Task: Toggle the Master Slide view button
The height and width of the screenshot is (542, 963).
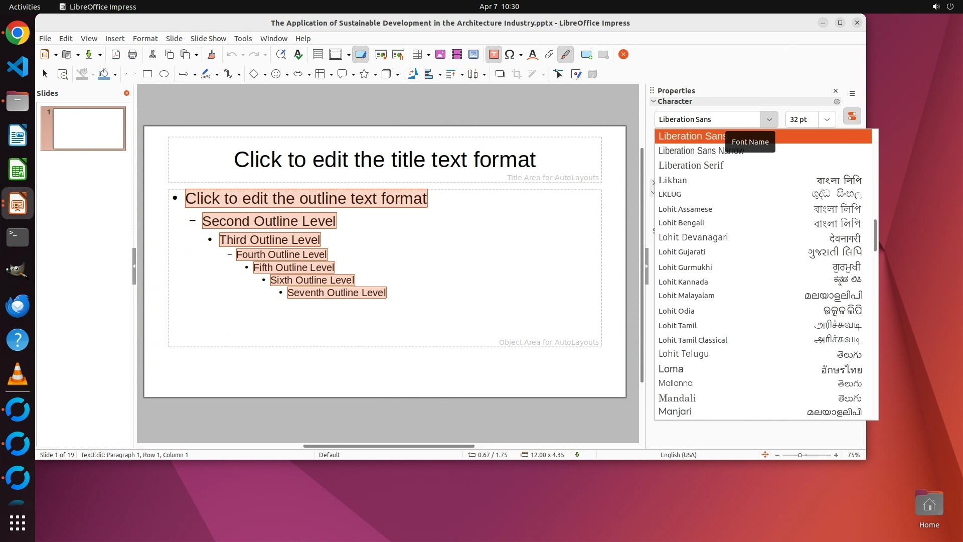Action: [361, 55]
